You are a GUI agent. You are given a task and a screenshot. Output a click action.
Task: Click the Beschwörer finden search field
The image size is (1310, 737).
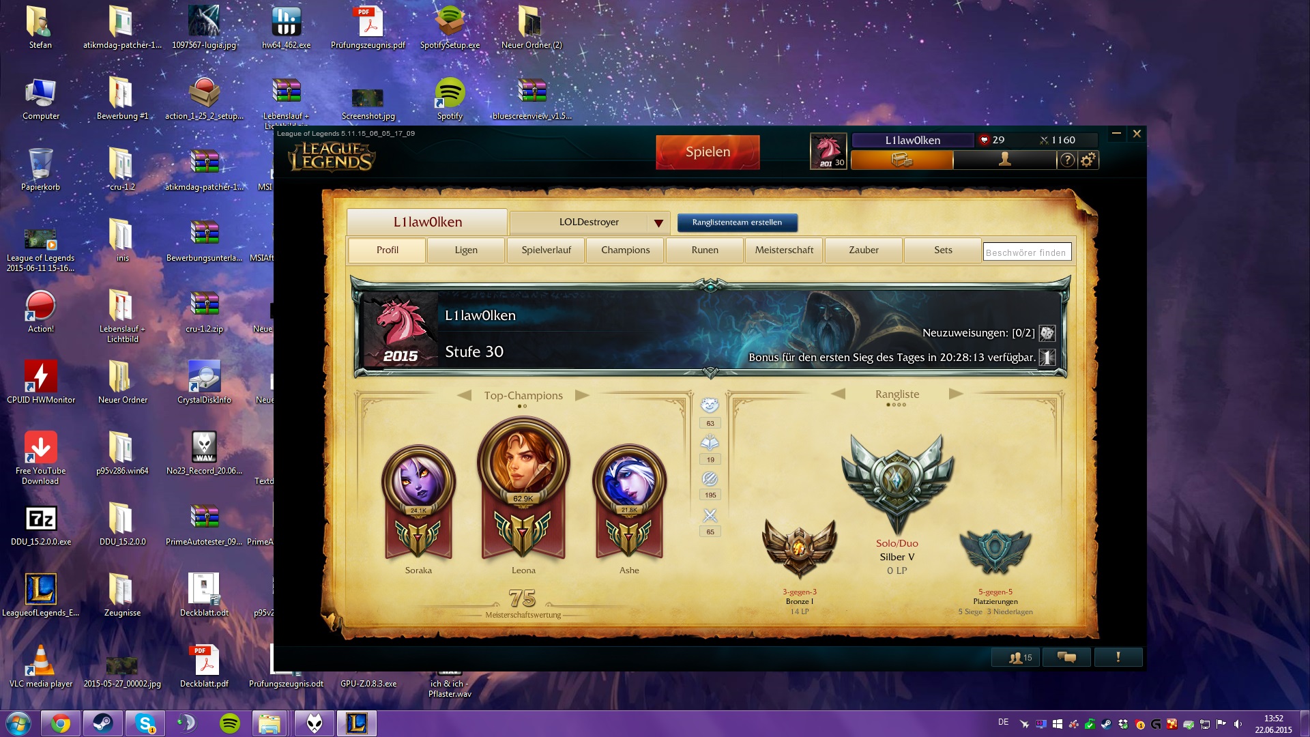point(1026,252)
